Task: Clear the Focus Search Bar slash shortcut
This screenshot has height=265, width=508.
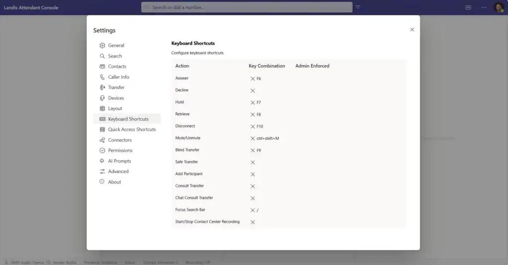Action: click(253, 210)
